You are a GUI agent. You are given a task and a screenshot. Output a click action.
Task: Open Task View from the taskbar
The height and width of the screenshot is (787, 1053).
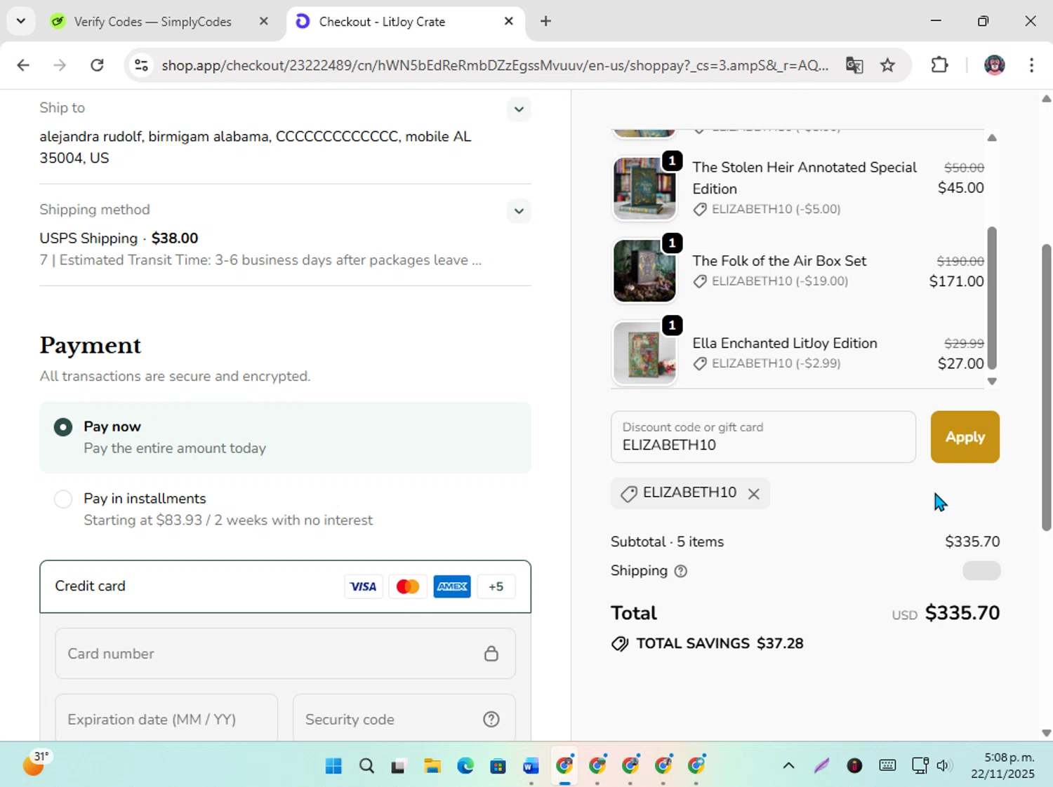[399, 766]
